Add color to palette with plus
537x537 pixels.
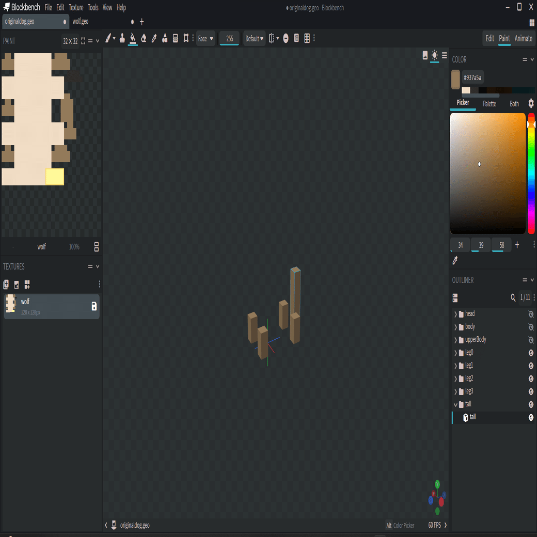click(x=517, y=245)
